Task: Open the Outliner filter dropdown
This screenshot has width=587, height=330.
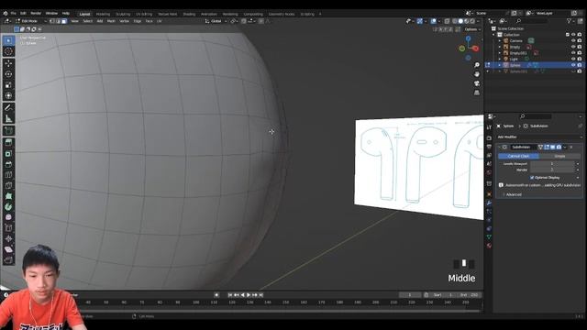Action: [x=570, y=21]
